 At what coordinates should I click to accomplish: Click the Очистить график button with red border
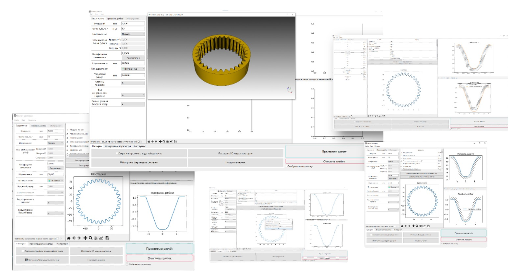pyautogui.click(x=159, y=258)
